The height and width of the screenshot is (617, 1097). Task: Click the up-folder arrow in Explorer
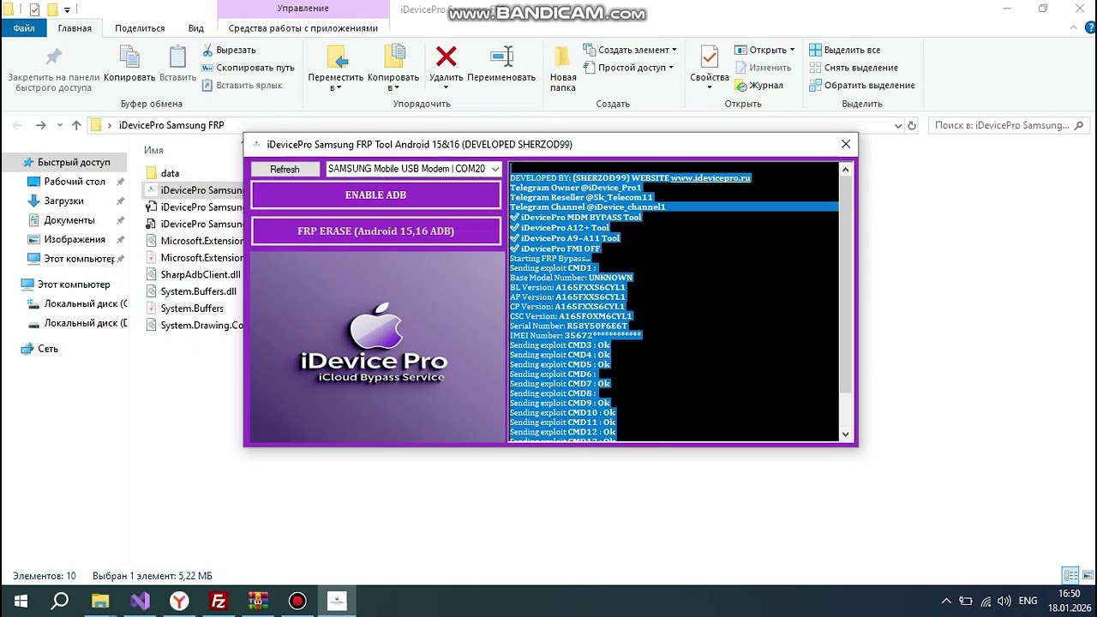[76, 125]
